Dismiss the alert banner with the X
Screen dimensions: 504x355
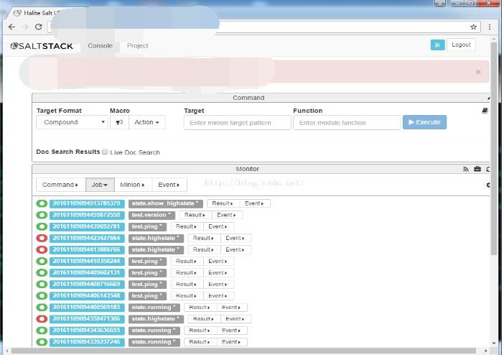[x=478, y=72]
